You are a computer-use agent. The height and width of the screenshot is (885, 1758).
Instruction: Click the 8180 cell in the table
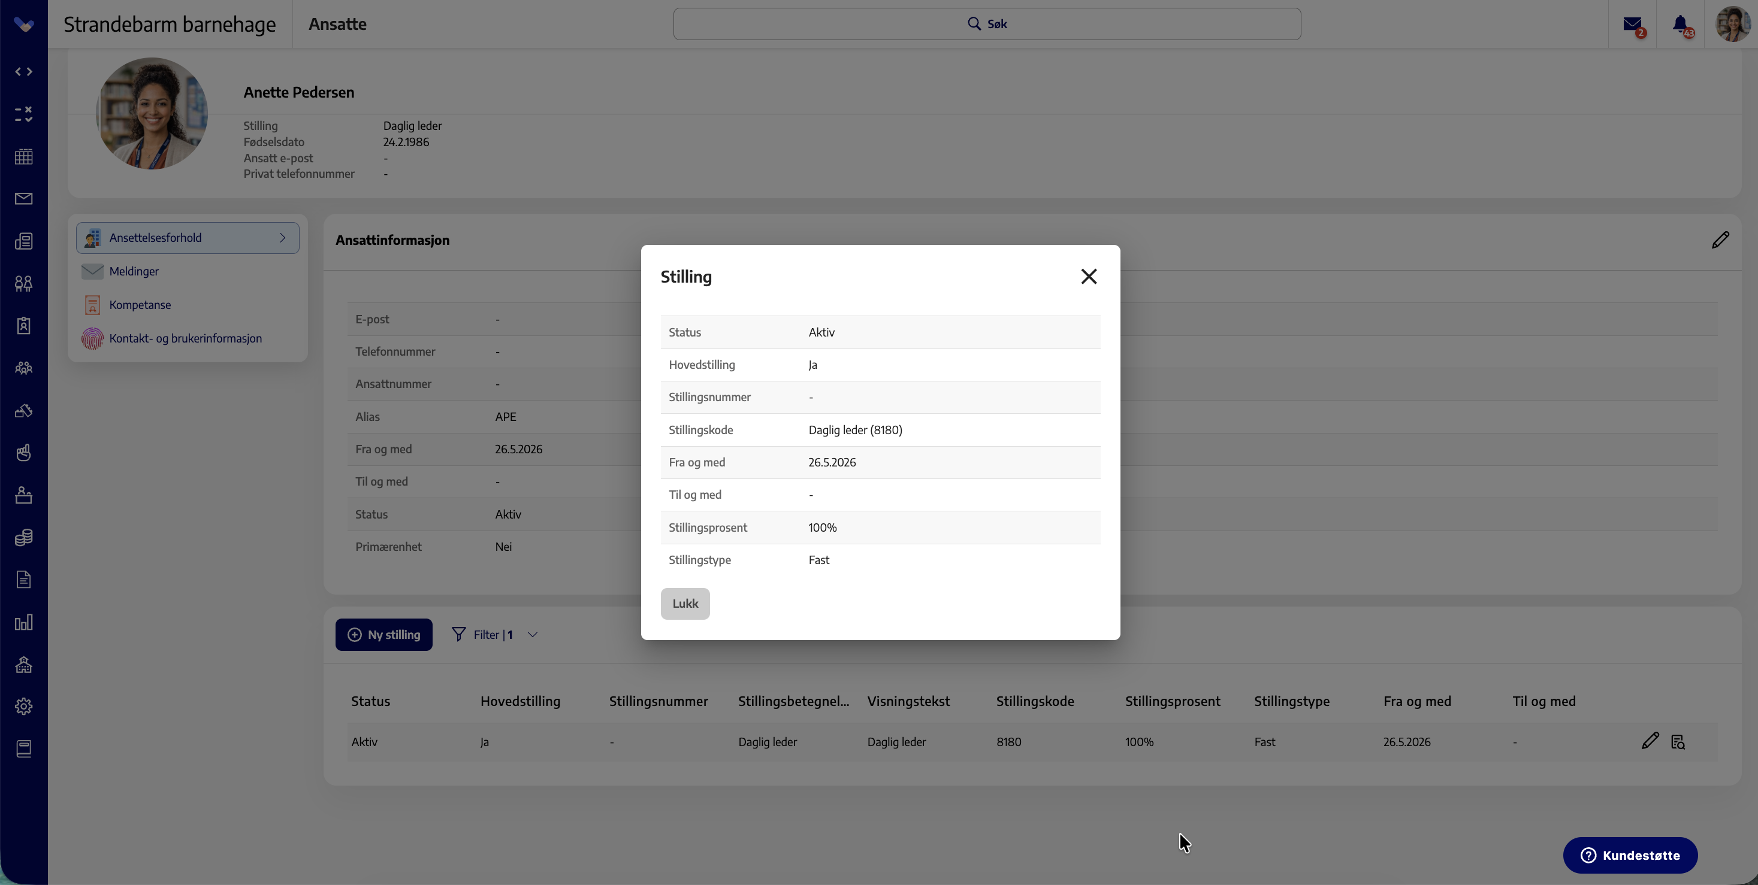pos(1008,742)
